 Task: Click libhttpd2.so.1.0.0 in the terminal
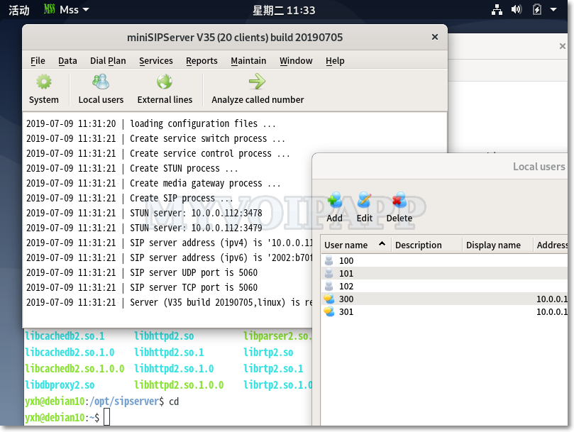[179, 385]
